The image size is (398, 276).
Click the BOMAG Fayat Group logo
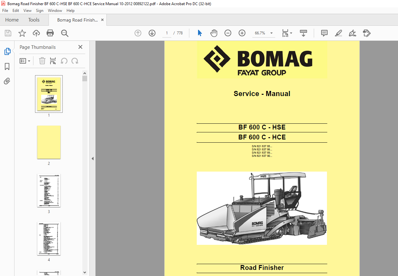262,60
